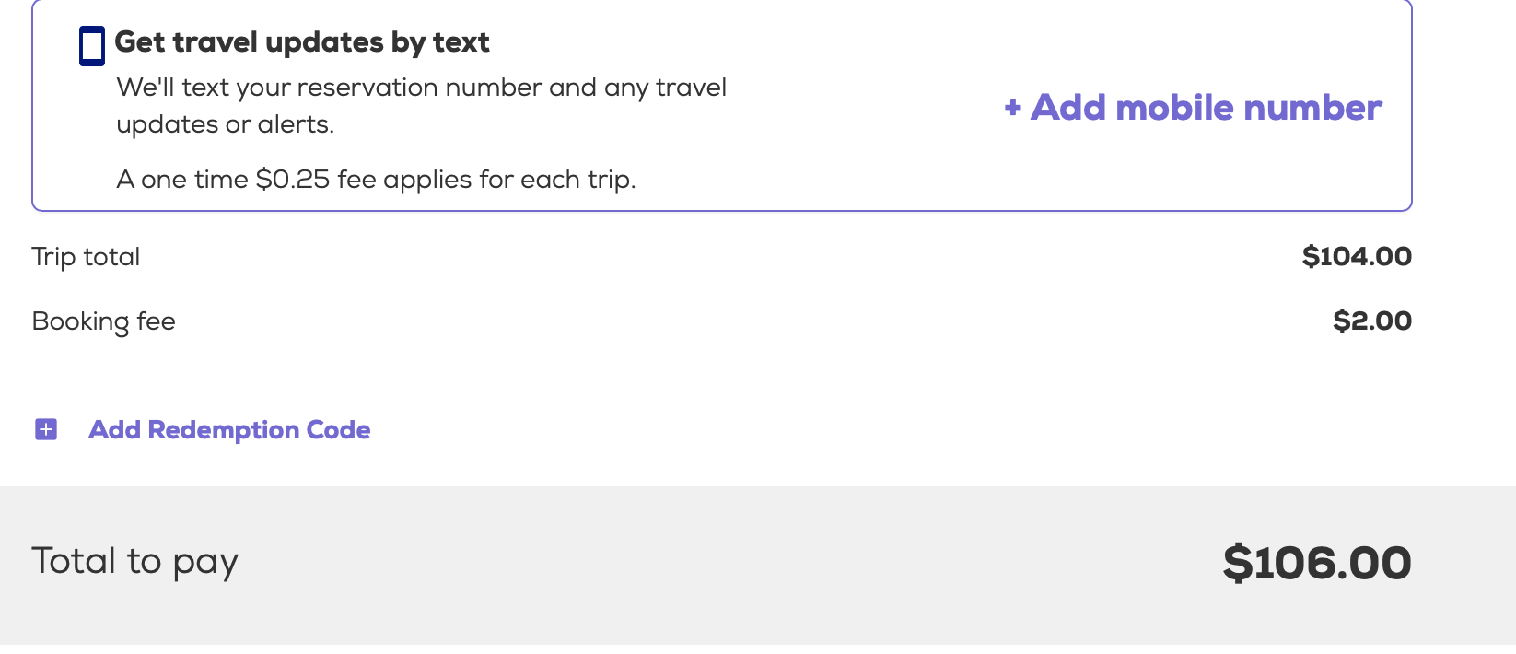Click the mobile phone icon
The height and width of the screenshot is (654, 1516).
[x=92, y=46]
